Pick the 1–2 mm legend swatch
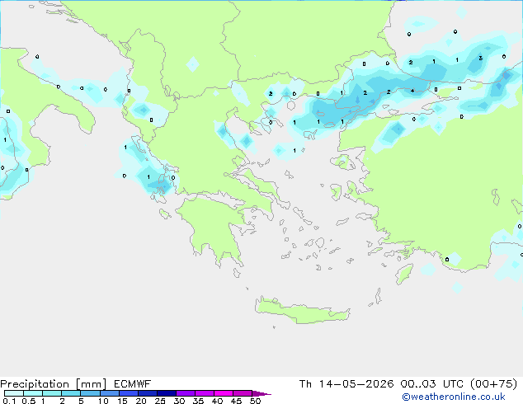523x404 pixels. [52, 393]
